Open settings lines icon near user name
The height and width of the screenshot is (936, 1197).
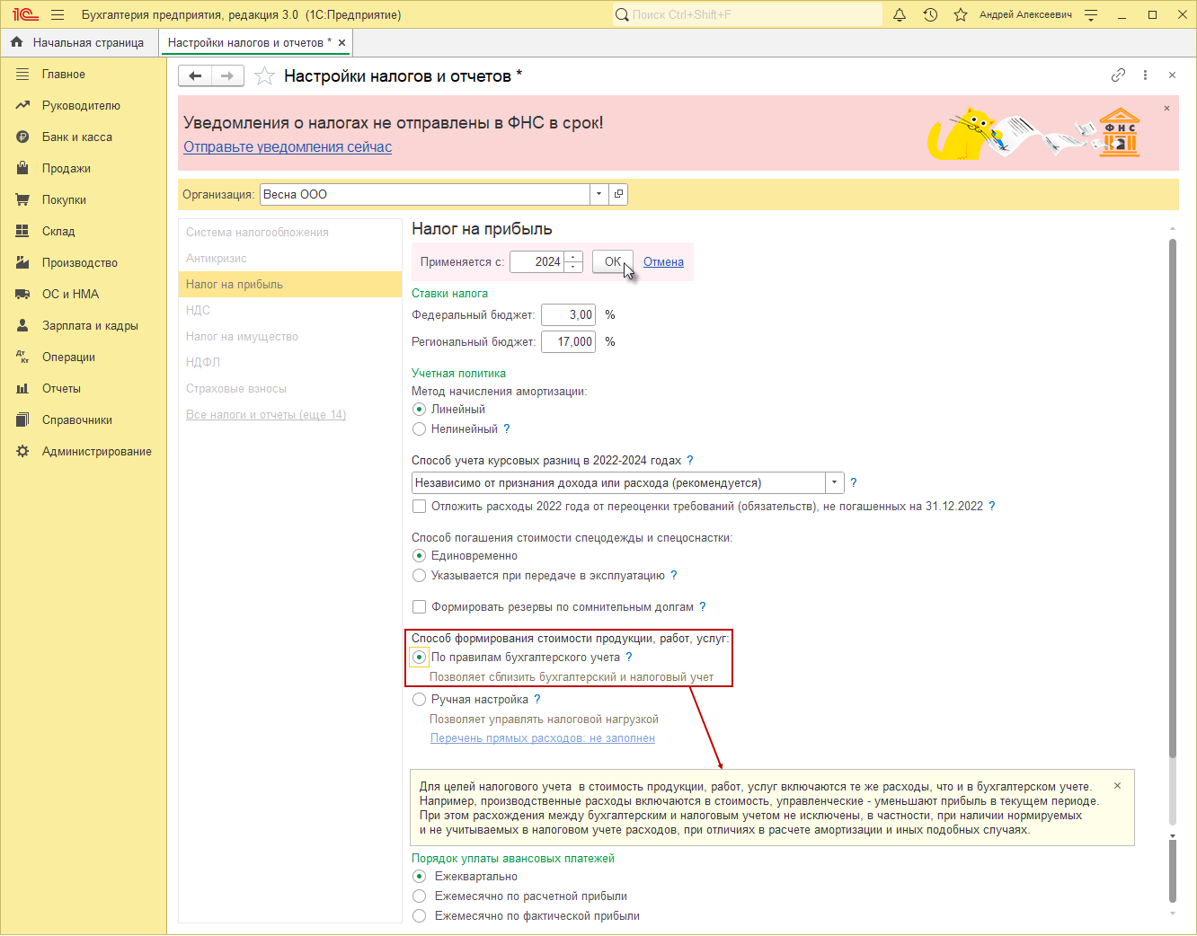click(x=1091, y=14)
